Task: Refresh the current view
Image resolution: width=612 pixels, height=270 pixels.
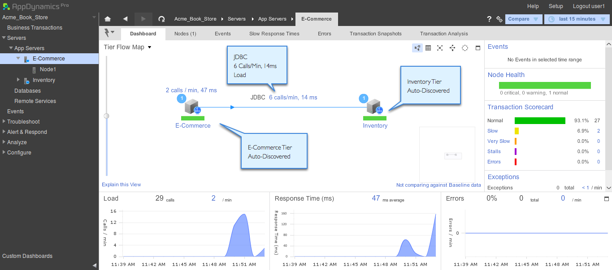Action: point(162,19)
